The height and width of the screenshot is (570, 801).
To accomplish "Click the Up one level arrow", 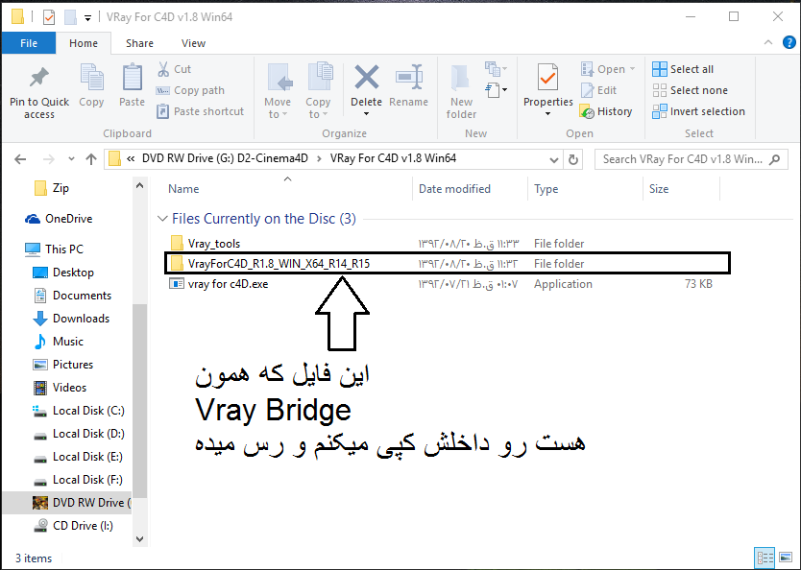I will [x=91, y=159].
